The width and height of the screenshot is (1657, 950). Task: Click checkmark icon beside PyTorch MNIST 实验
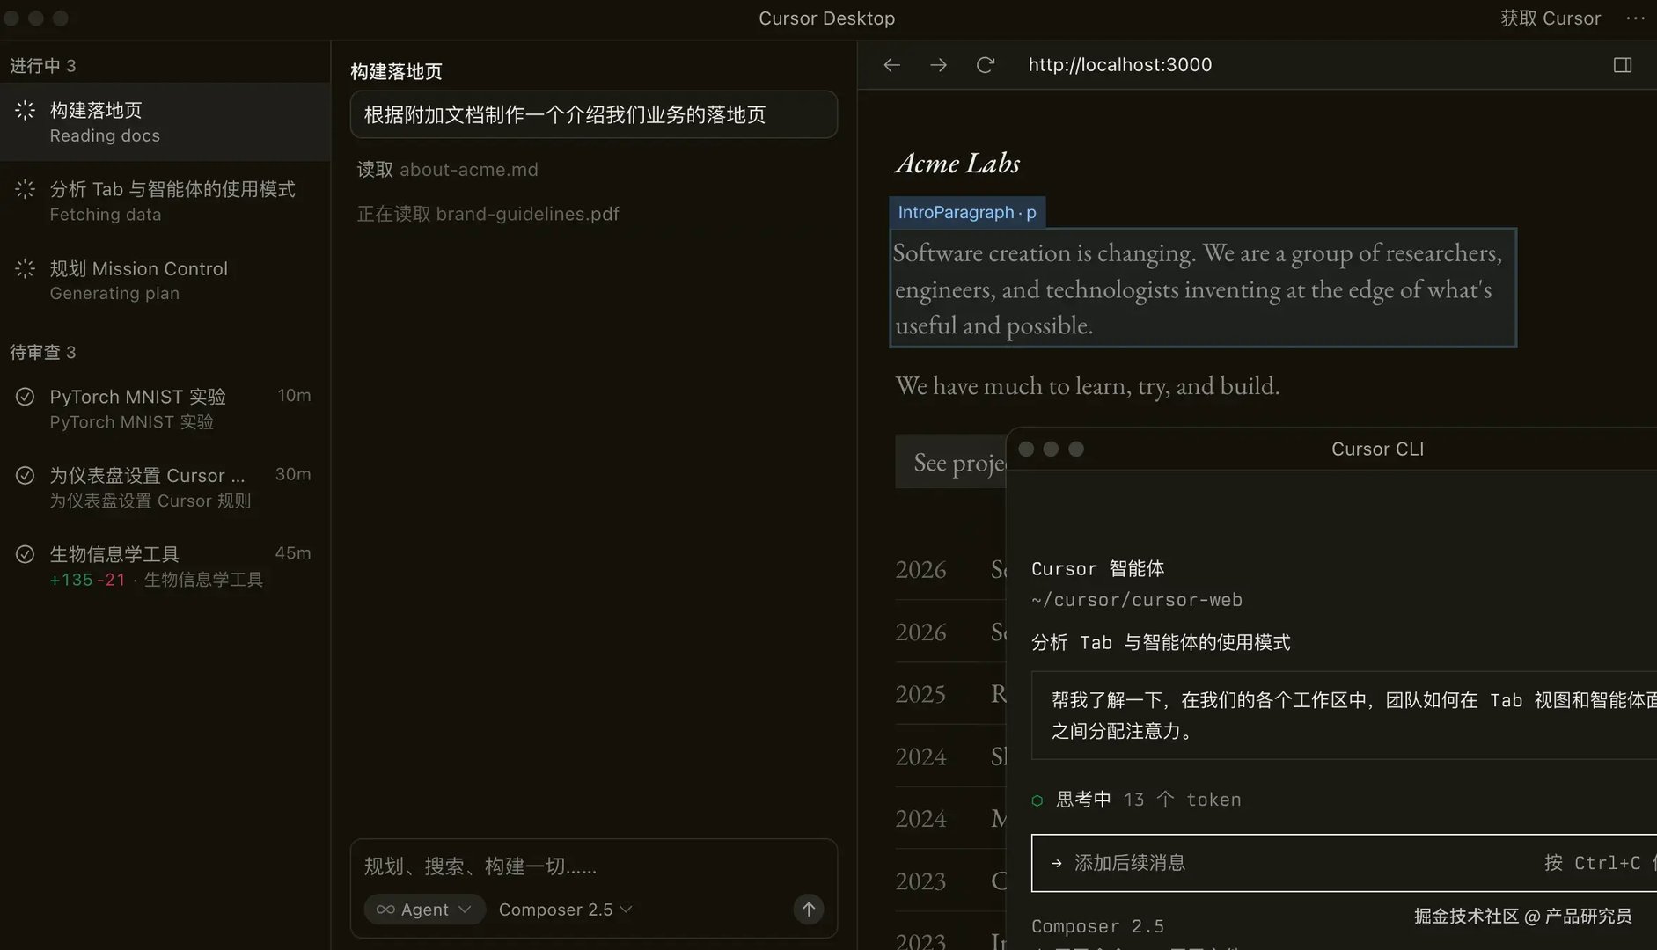tap(26, 397)
